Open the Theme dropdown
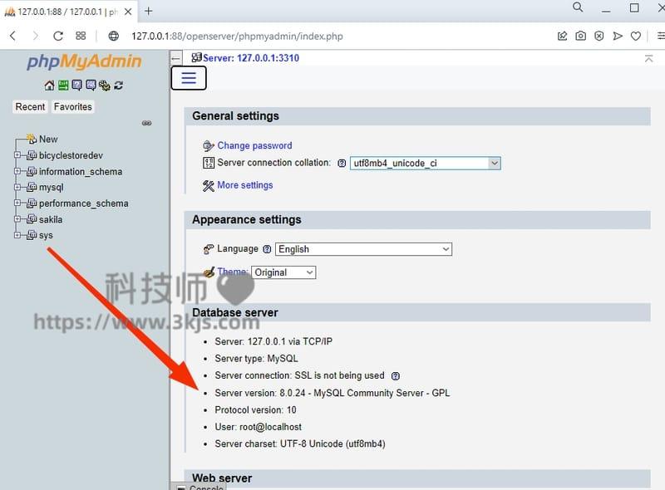 tap(283, 272)
